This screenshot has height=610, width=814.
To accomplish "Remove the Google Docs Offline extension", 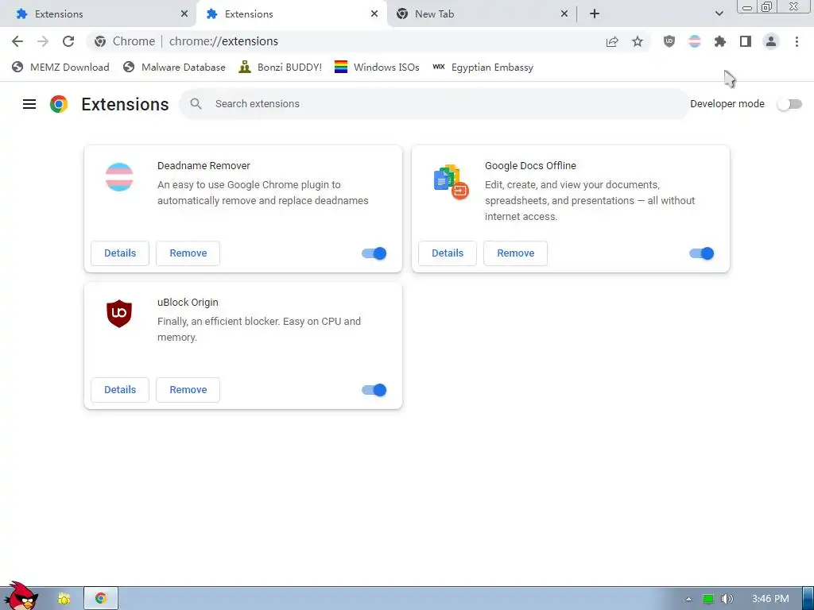I will 515,253.
